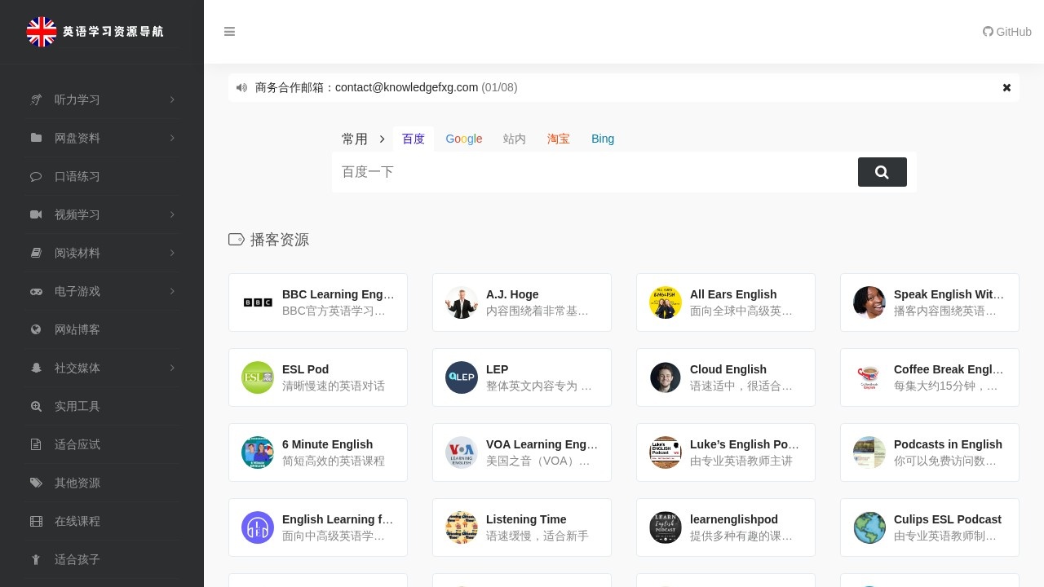Click the 其他资源 tags icon
This screenshot has width=1044, height=587.
36,483
